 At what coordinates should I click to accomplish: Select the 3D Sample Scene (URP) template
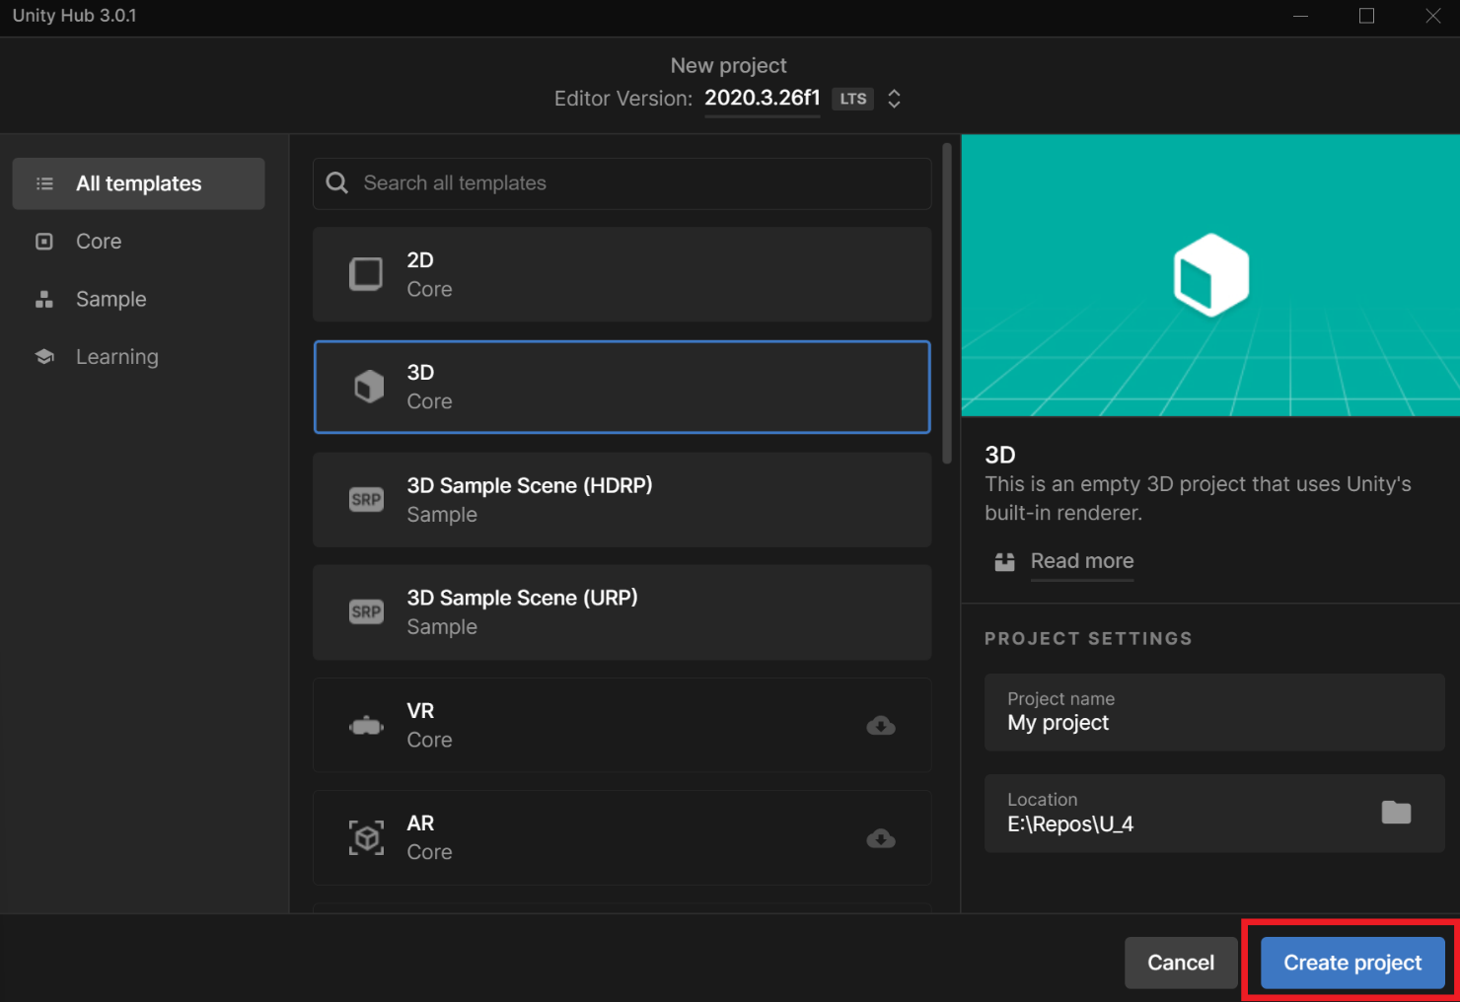click(x=622, y=612)
